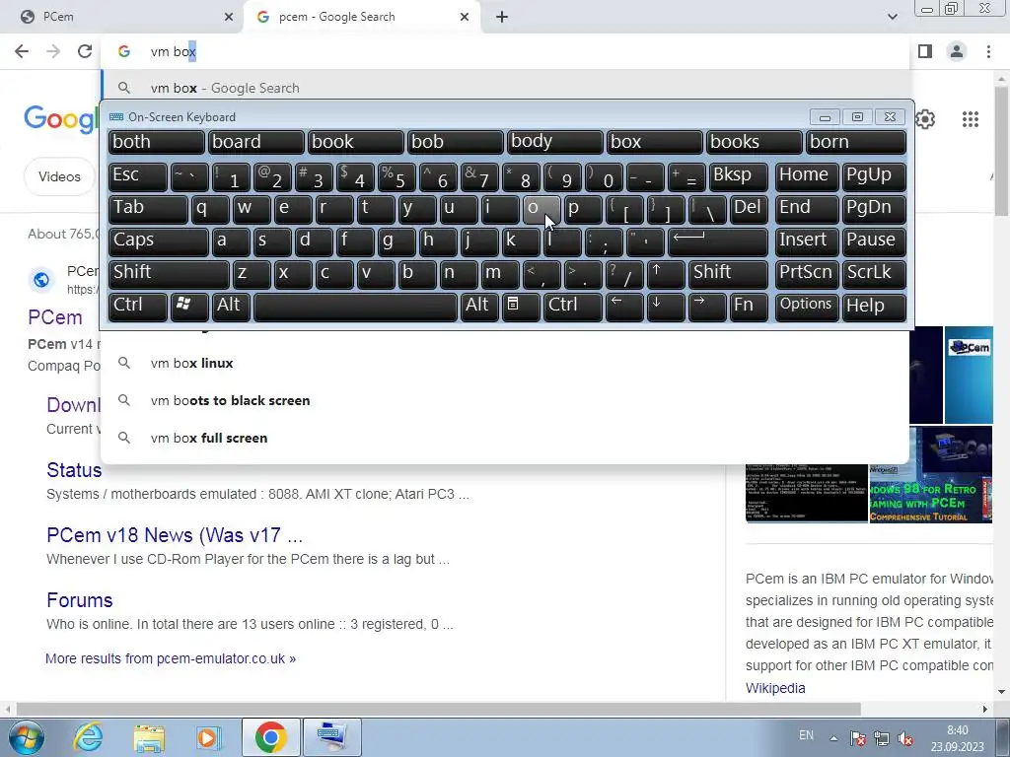The height and width of the screenshot is (757, 1010).
Task: Click the PrtScn key
Action: click(x=807, y=274)
